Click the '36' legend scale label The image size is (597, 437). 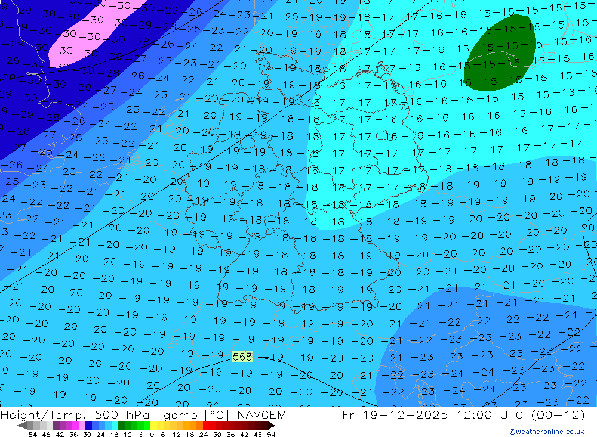tap(230, 435)
